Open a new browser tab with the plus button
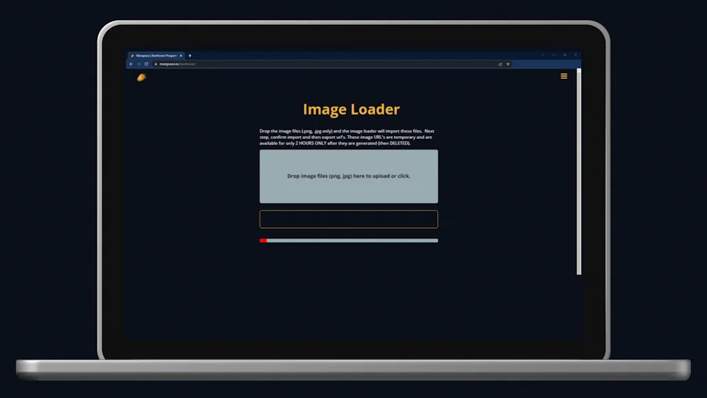This screenshot has height=398, width=707. tap(189, 55)
